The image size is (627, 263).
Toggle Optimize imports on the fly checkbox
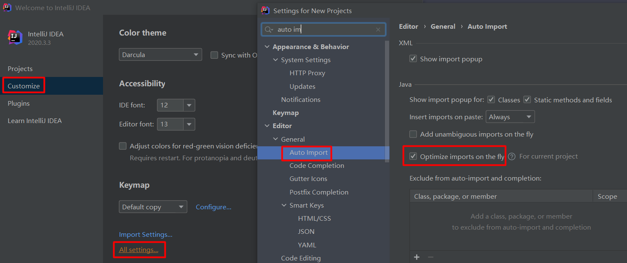tap(413, 156)
